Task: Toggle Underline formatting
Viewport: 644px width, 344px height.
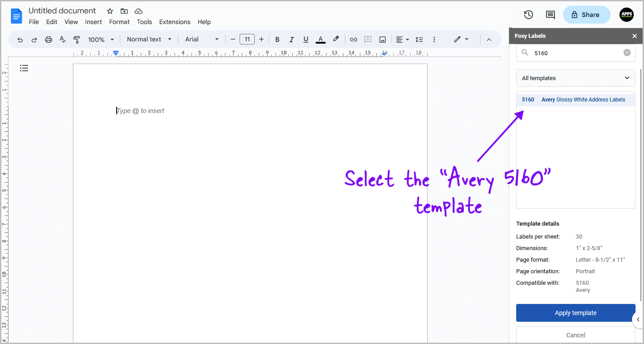Action: (306, 40)
